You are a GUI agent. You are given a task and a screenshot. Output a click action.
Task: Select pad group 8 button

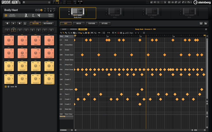point(51,30)
